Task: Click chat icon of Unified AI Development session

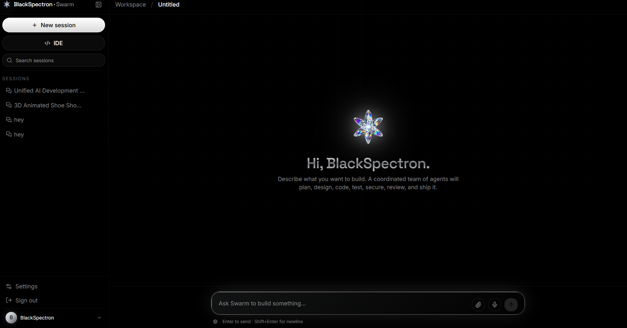Action: (9, 91)
